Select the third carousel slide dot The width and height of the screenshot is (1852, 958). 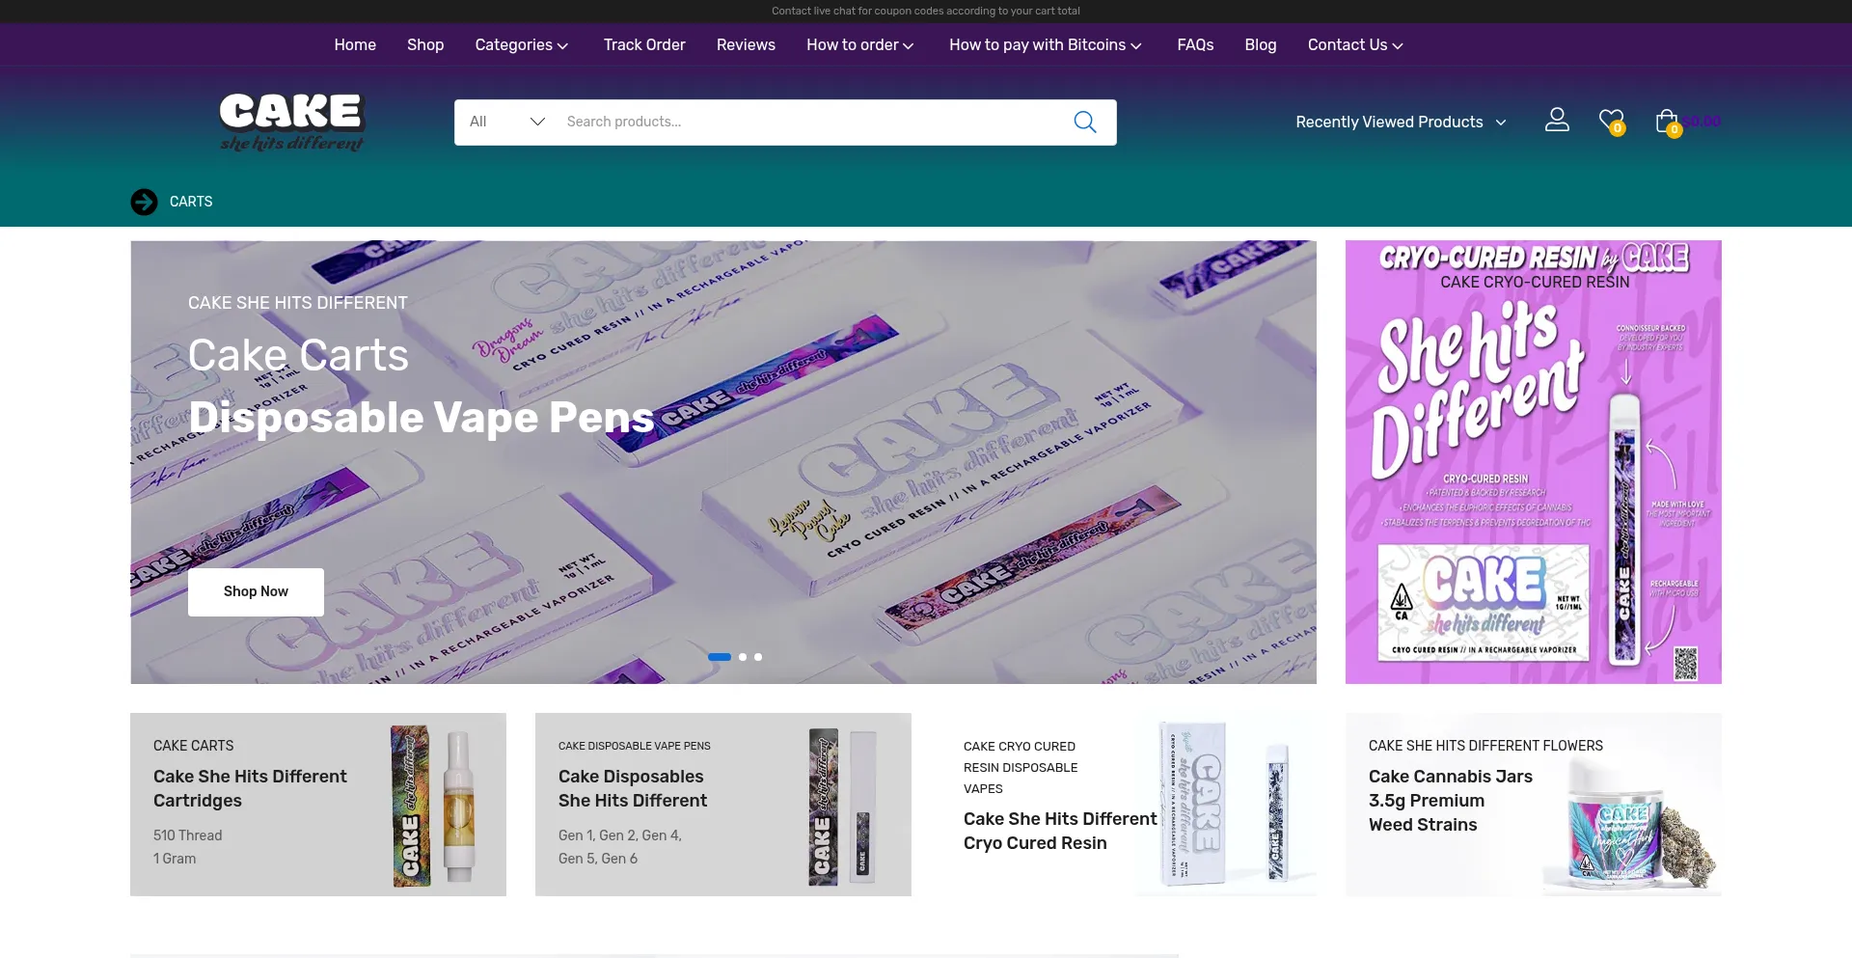point(758,657)
